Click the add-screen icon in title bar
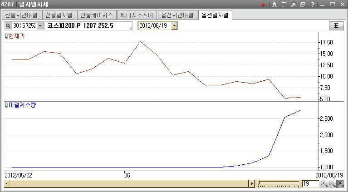This screenshot has height=192, width=348. pyautogui.click(x=284, y=5)
